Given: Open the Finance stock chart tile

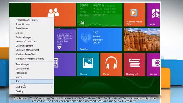Looking at the screenshot, I should pos(100,15).
